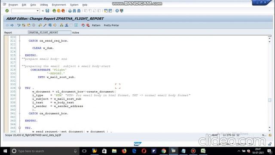Screen dimensions: 275x155
Task: Show the Display Object List icon
Action: (61, 25)
